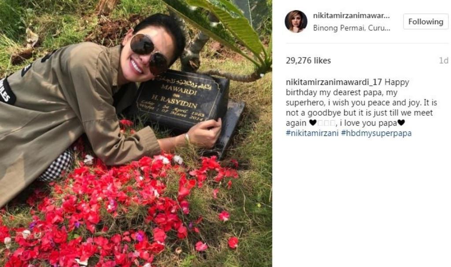Screen dimensions: 451x267
Task: Click nikitamirzanimawardi_17 username in the caption
Action: click(x=334, y=82)
